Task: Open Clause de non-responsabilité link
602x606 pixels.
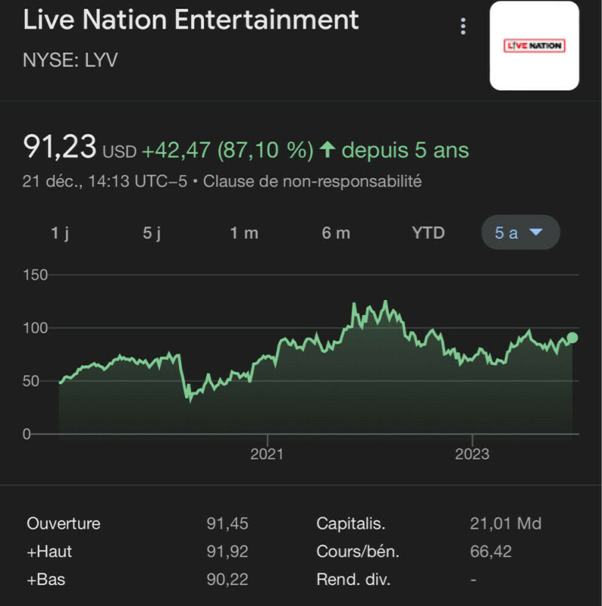Action: (x=312, y=181)
